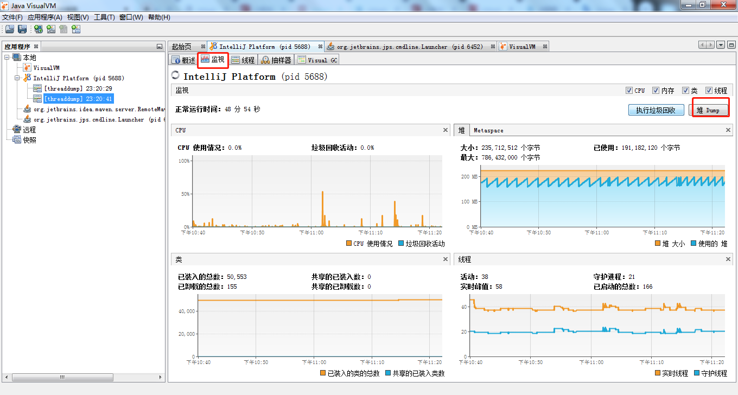This screenshot has height=395, width=738.
Task: Switch to the 堆 heap chart tab
Action: [x=462, y=130]
